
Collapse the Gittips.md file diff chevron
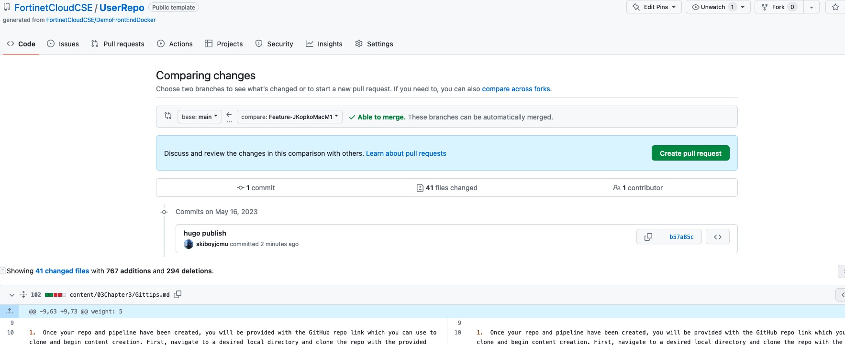click(12, 295)
